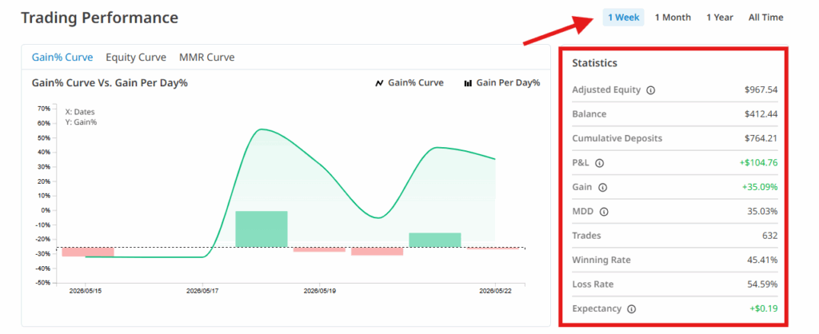Switch to 1 Year time range

tap(720, 18)
